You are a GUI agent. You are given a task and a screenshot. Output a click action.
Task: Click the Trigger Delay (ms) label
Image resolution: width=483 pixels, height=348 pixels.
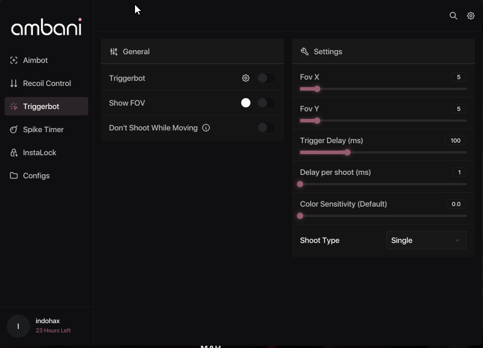click(x=331, y=141)
